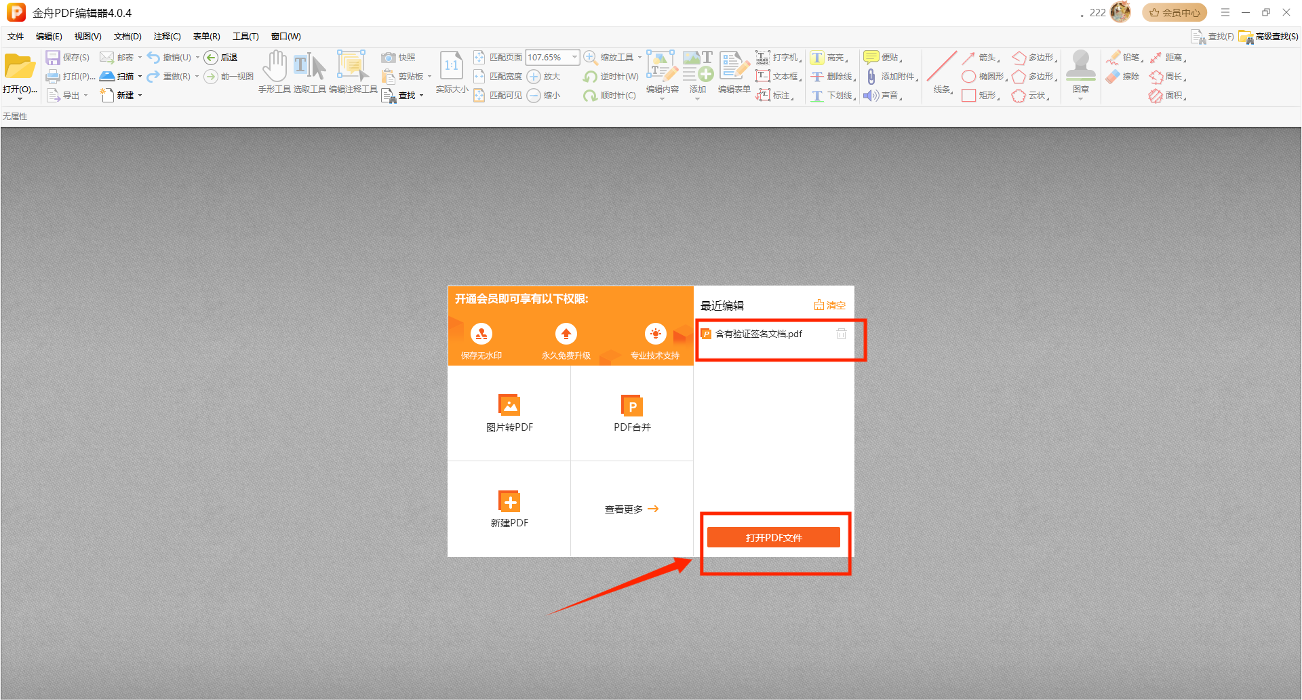The height and width of the screenshot is (700, 1302).
Task: Open the zoom percentage 107.65% dropdown
Action: click(x=574, y=58)
